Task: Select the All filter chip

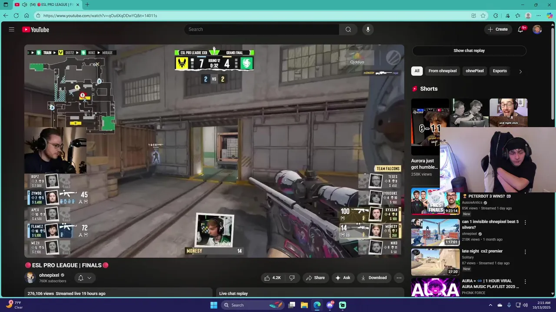Action: 417,71
